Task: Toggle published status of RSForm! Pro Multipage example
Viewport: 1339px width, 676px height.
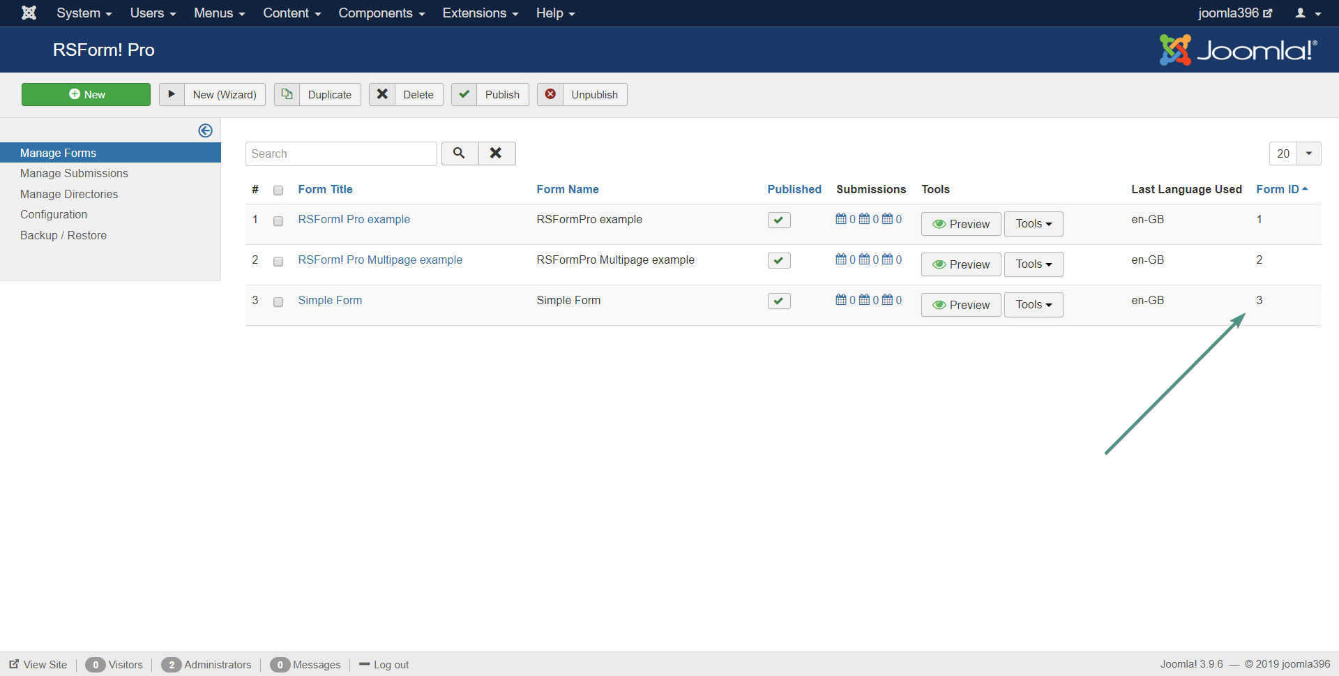Action: 778,260
